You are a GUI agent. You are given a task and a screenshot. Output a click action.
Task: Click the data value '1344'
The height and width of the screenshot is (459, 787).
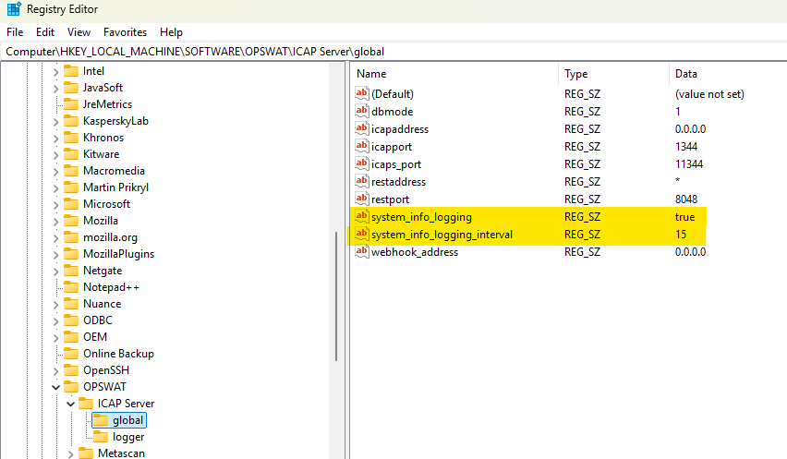(x=686, y=147)
